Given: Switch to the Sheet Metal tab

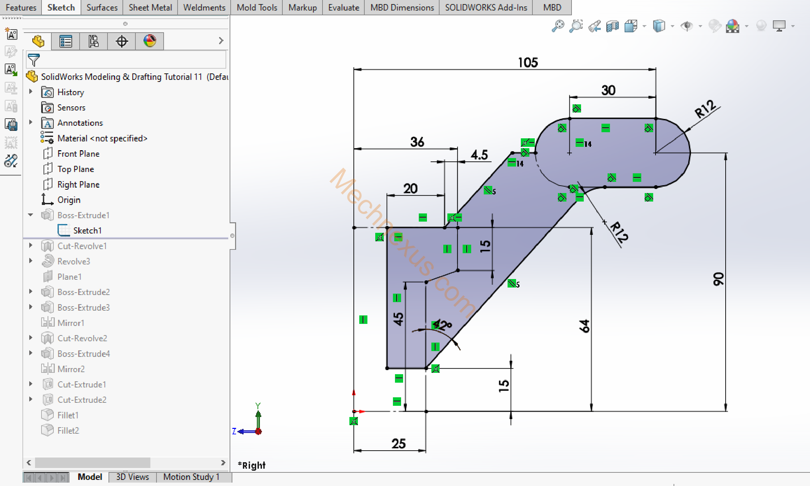Looking at the screenshot, I should click(x=150, y=7).
